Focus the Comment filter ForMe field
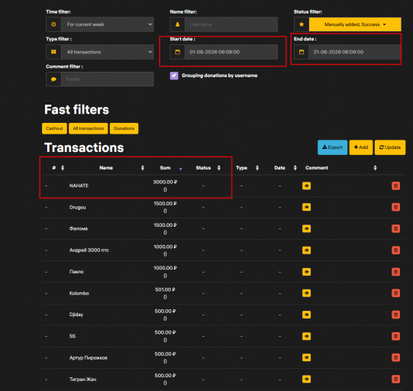This screenshot has height=391, width=413. pos(108,79)
